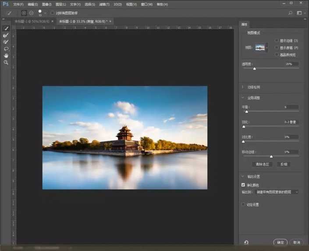The width and height of the screenshot is (309, 251).
Task: Select the Zoom tool
Action: coord(6,63)
